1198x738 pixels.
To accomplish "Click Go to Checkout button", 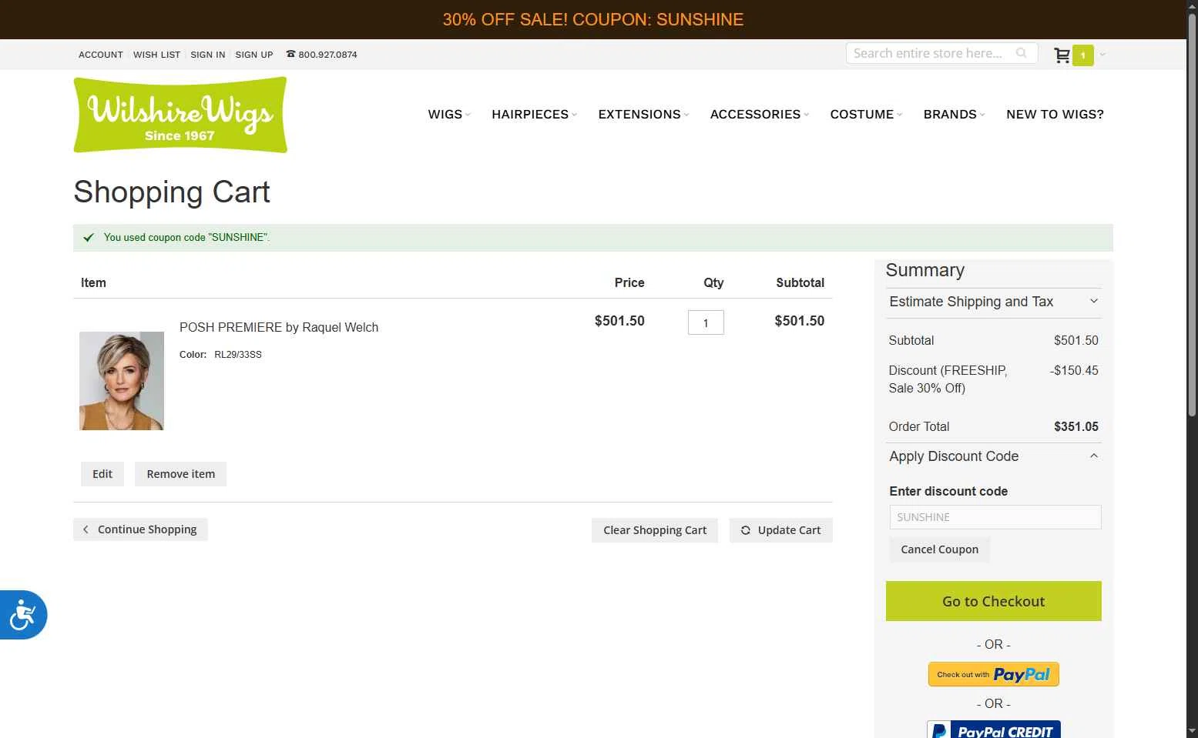I will (x=994, y=601).
